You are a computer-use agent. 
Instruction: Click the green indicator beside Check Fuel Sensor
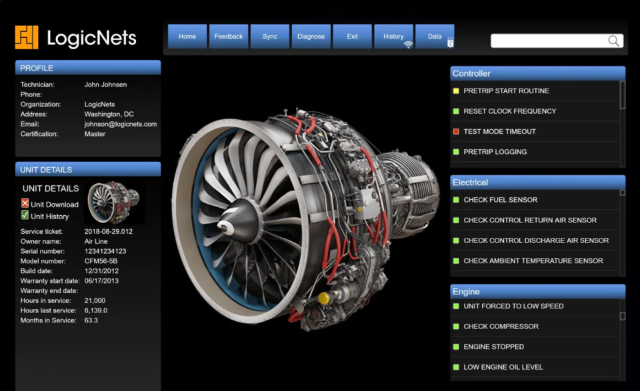point(456,200)
